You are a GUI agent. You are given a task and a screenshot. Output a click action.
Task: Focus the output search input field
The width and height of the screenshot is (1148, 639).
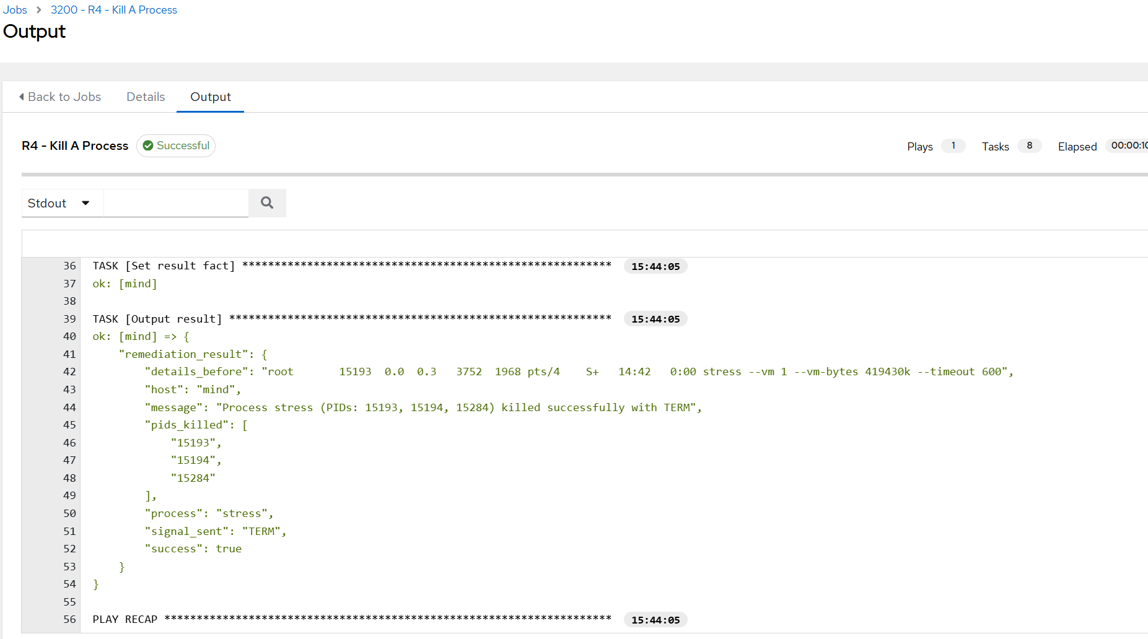(x=176, y=203)
